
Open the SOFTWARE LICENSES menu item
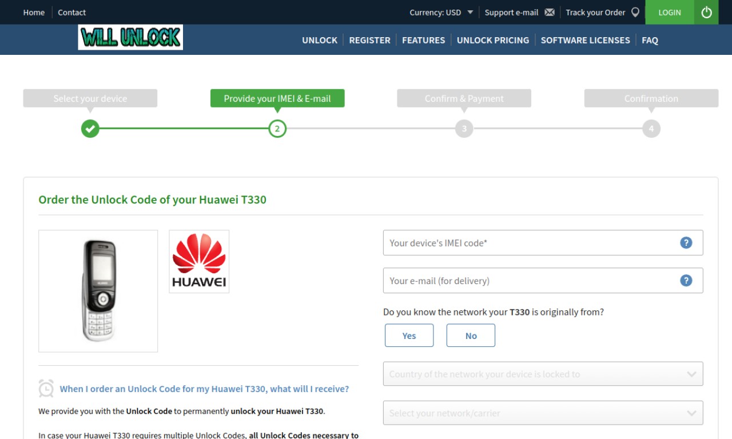pos(585,40)
